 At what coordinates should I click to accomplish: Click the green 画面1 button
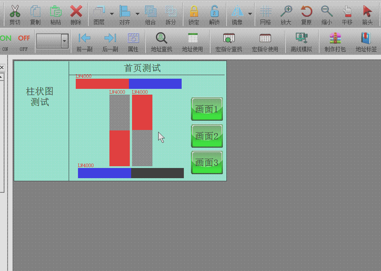click(x=207, y=109)
